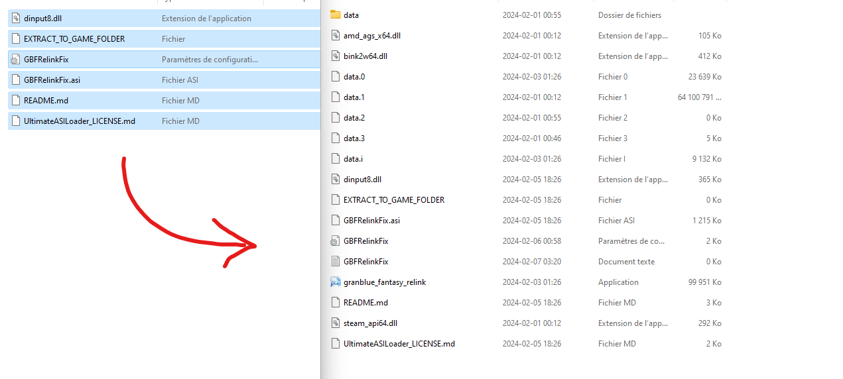Click README.md icon in the 3 Ko row

coord(335,302)
